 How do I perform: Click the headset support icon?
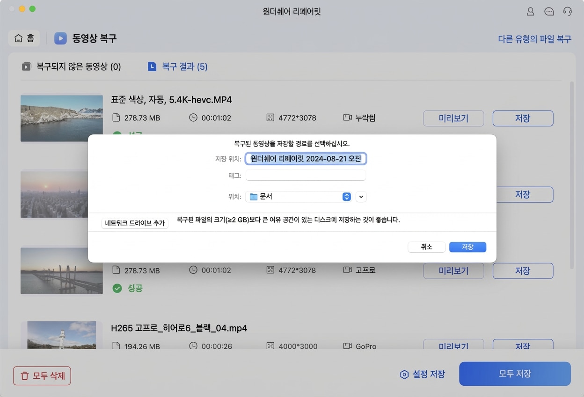(x=568, y=12)
